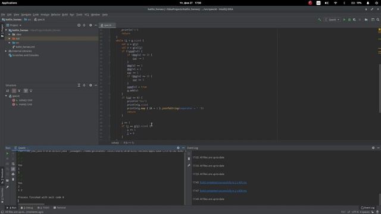This screenshot has height=214, width=381.
Task: Start debugging with the green bug icon
Action: click(349, 20)
